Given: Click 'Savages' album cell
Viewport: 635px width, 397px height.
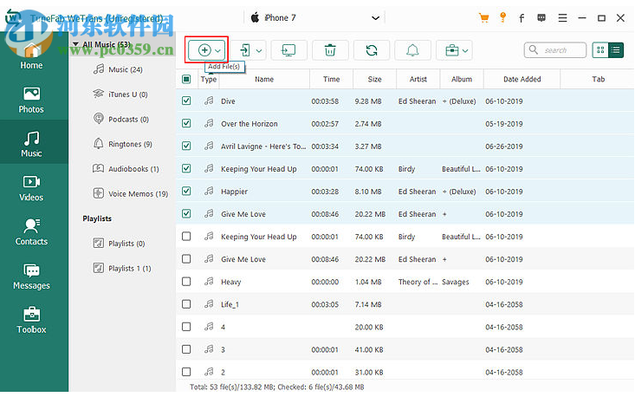Looking at the screenshot, I should tap(455, 282).
